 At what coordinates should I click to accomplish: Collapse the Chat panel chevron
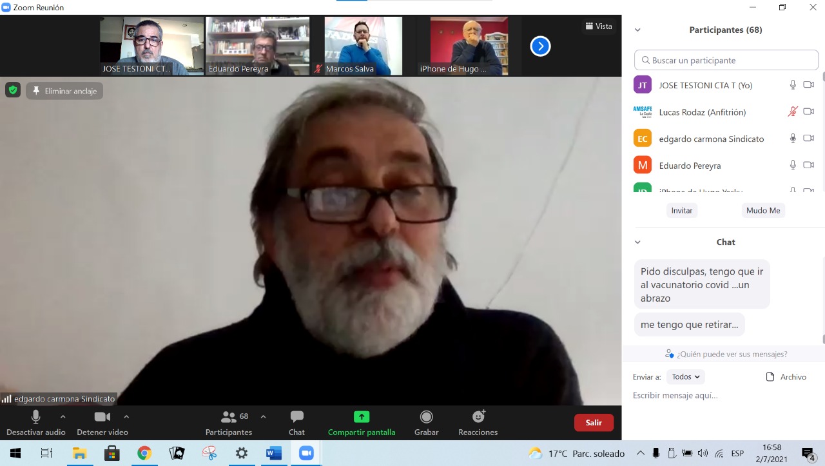[x=637, y=242]
